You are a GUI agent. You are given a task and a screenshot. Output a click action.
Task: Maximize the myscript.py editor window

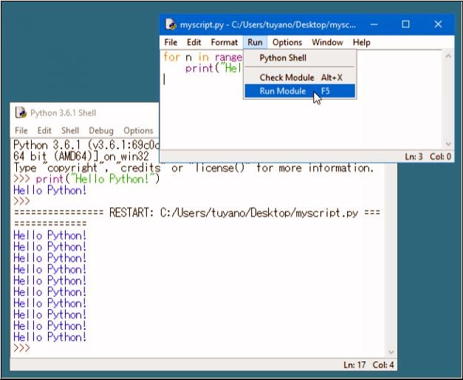click(405, 24)
